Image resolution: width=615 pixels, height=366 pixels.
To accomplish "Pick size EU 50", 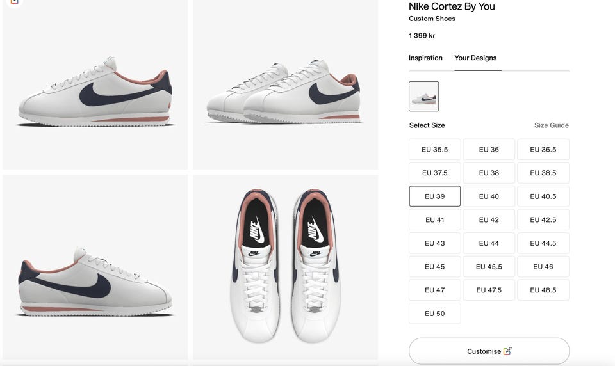I will pyautogui.click(x=434, y=314).
